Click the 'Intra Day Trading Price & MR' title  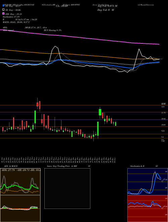coord(62,166)
